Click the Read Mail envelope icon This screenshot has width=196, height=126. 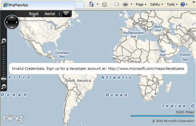coord(117,5)
